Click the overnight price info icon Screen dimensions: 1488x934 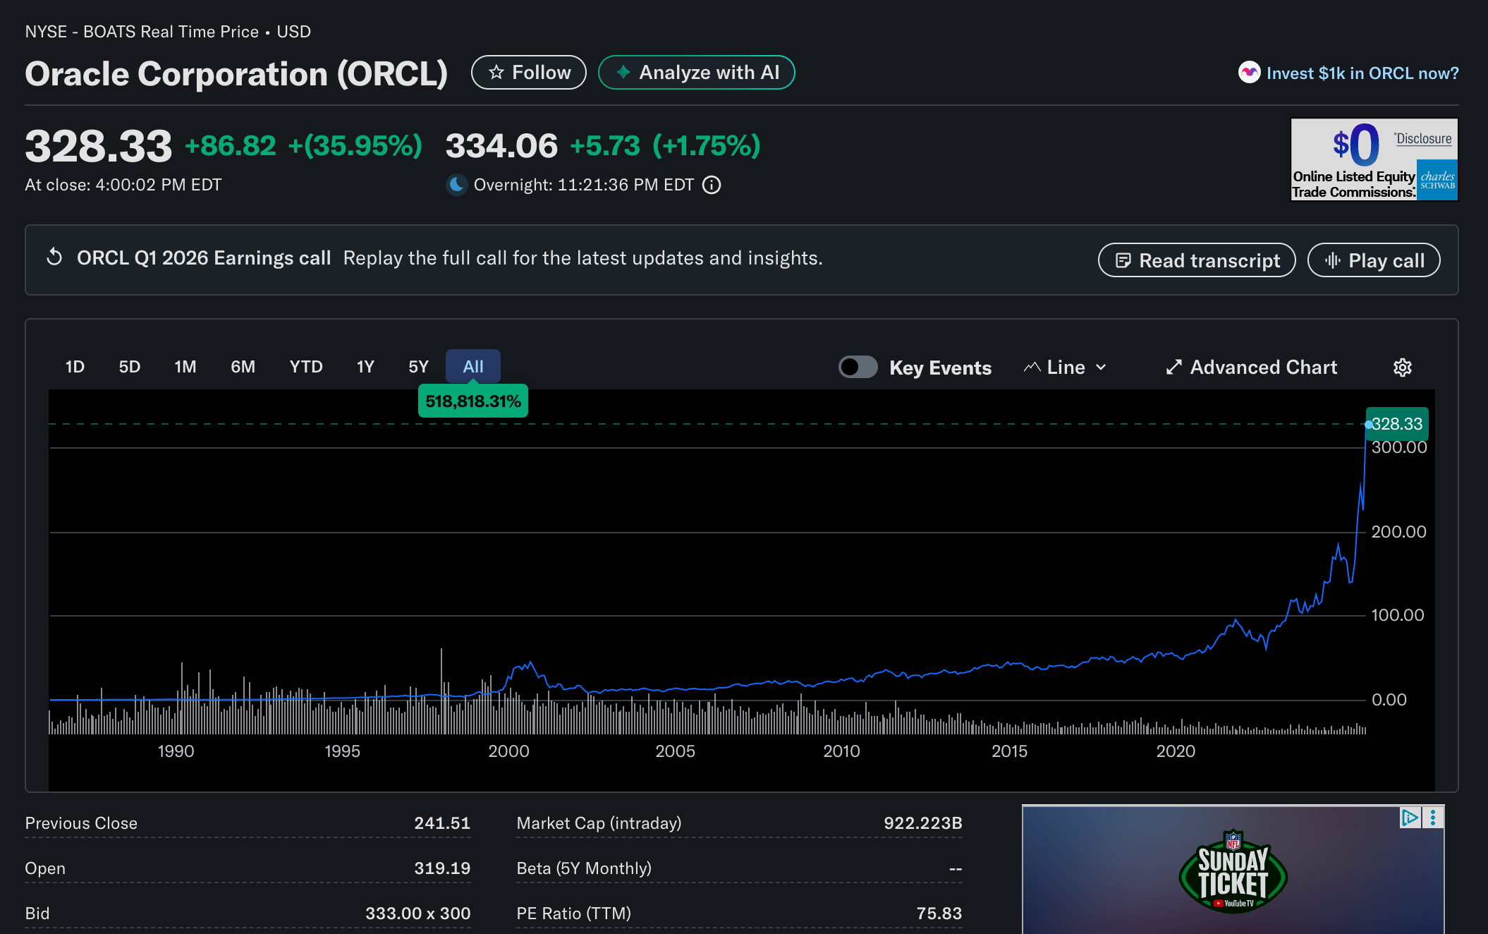pyautogui.click(x=712, y=185)
